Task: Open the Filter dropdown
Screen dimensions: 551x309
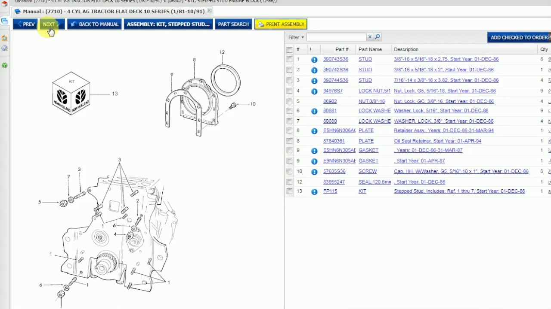Action: (x=296, y=37)
